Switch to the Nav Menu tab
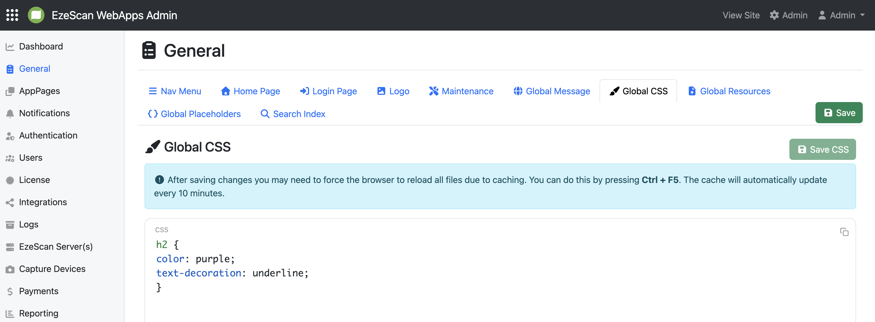Image resolution: width=875 pixels, height=322 pixels. click(175, 91)
